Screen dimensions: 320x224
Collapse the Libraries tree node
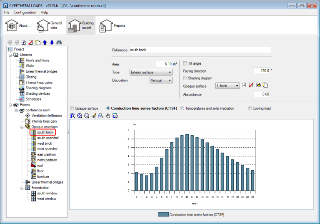11,55
